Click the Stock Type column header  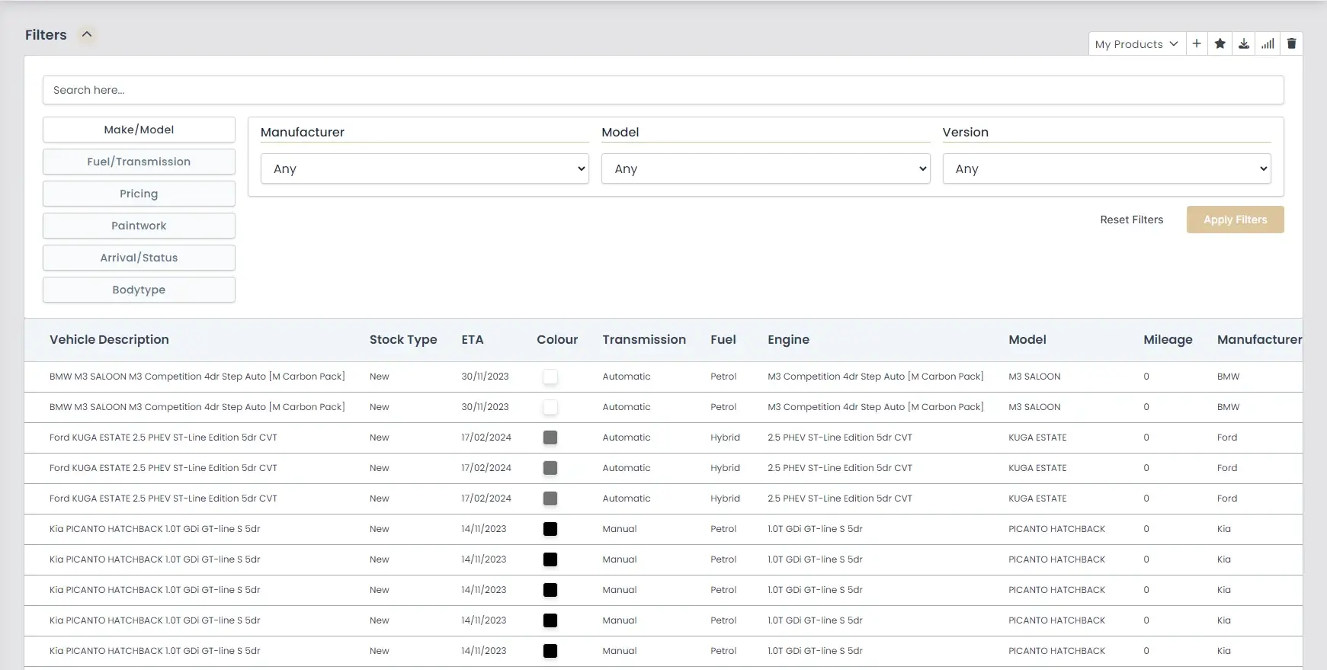pyautogui.click(x=403, y=339)
